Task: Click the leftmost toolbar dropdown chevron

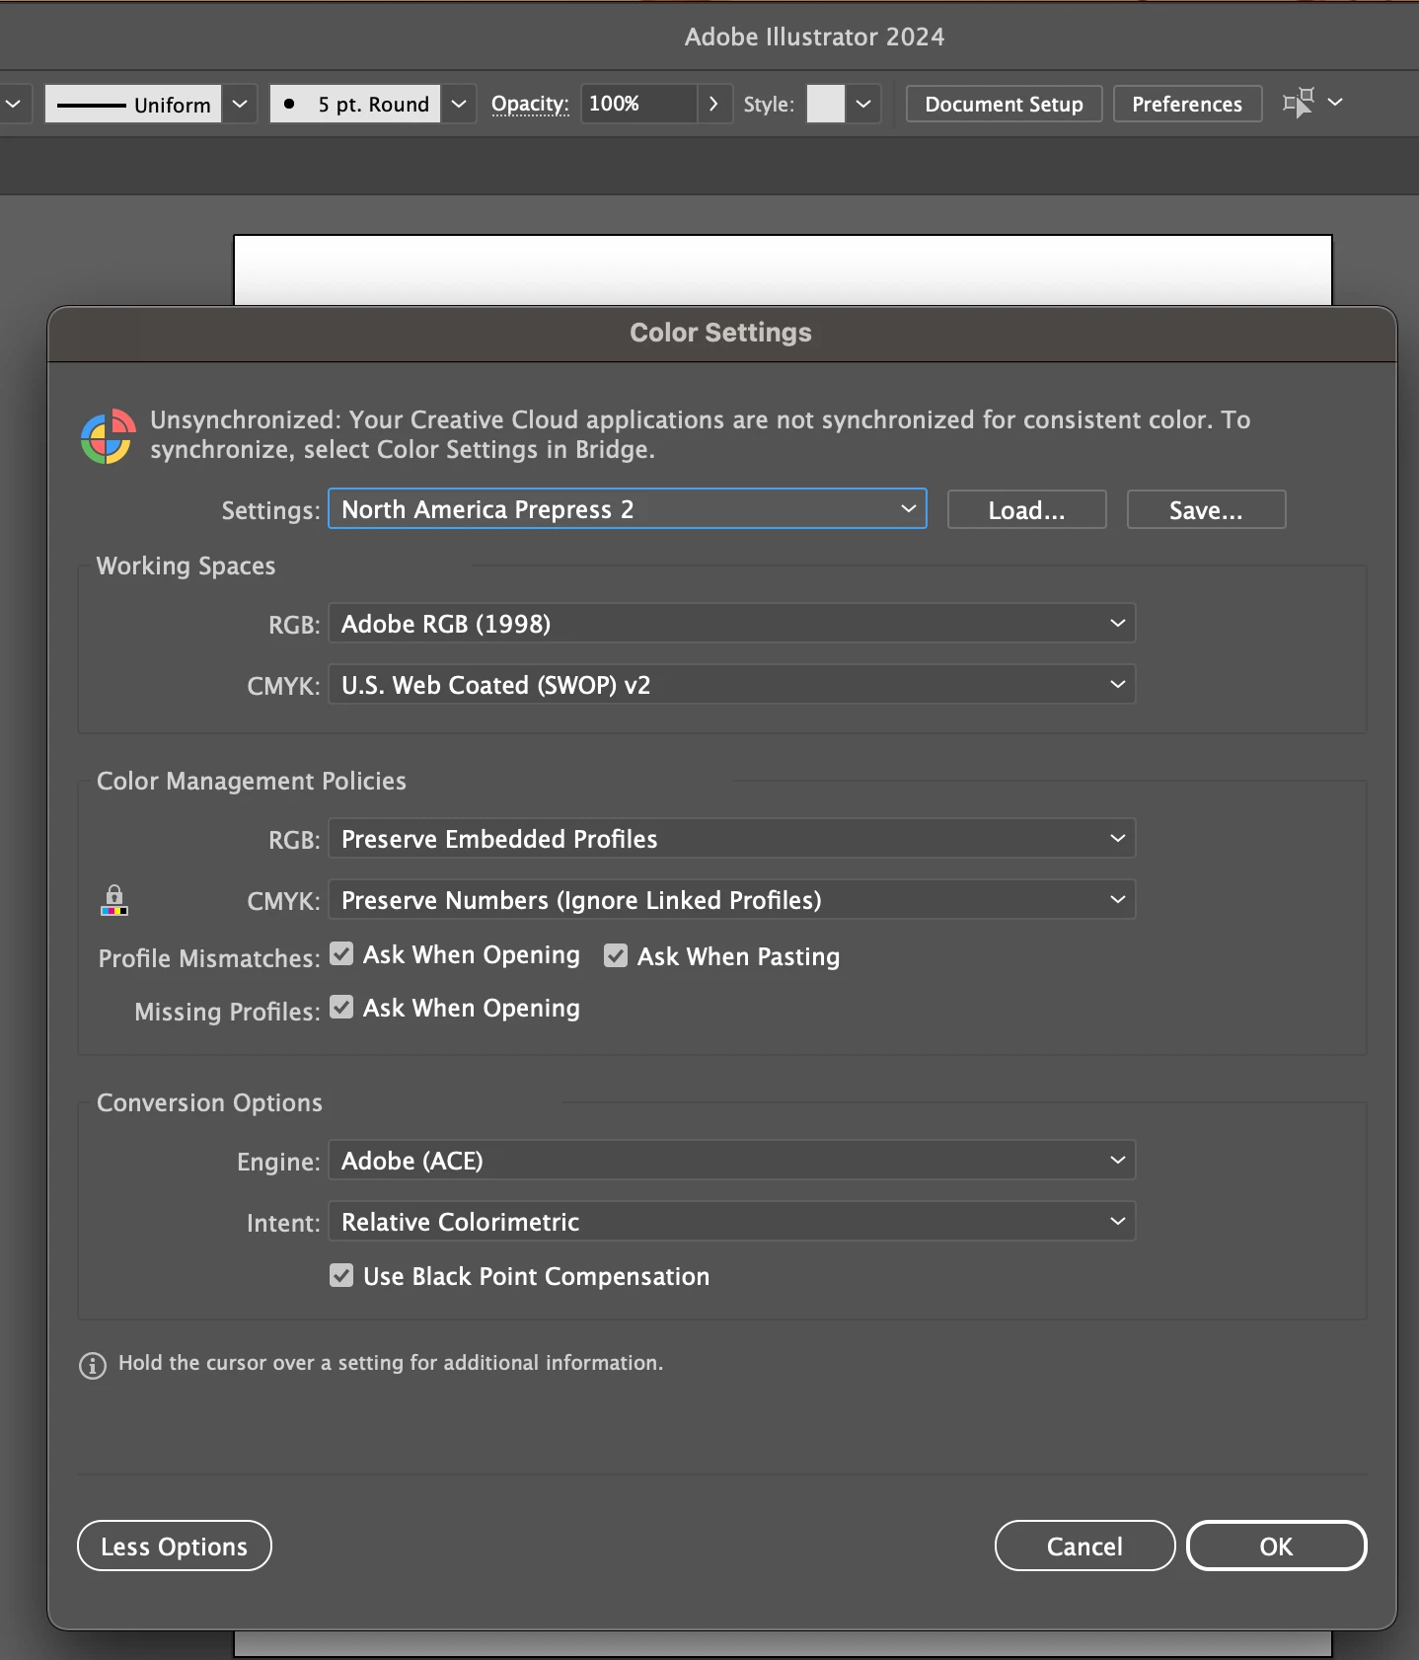Action: (x=13, y=104)
